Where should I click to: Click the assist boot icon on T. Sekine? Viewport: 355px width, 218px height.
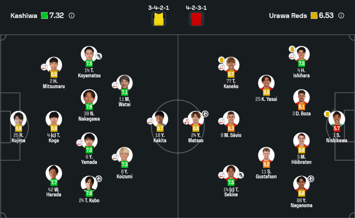[240, 175]
